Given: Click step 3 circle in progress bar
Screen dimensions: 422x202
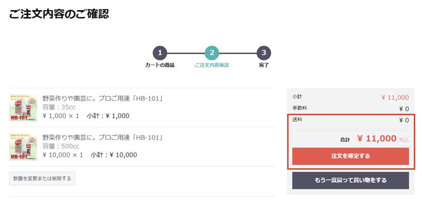Looking at the screenshot, I should tap(263, 53).
